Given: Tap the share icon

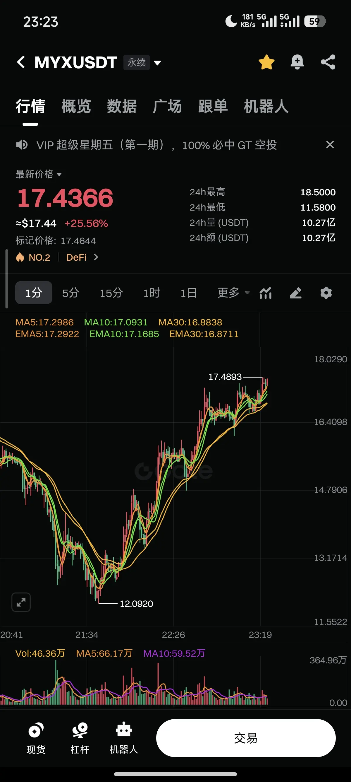Looking at the screenshot, I should pos(328,62).
